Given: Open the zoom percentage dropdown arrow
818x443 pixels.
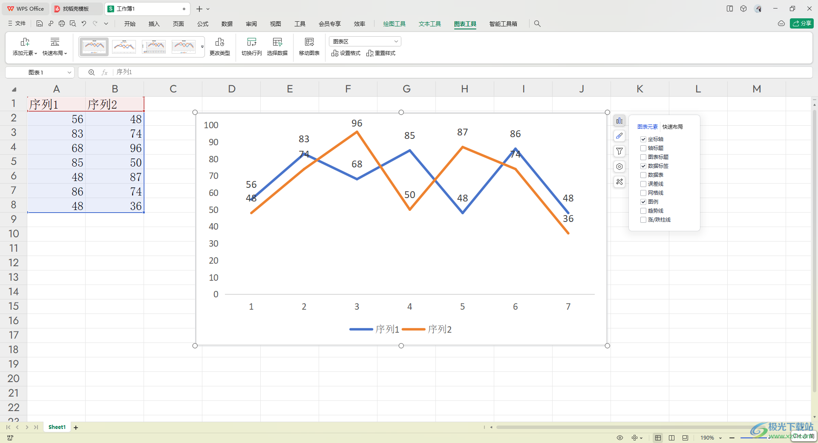Looking at the screenshot, I should point(720,438).
